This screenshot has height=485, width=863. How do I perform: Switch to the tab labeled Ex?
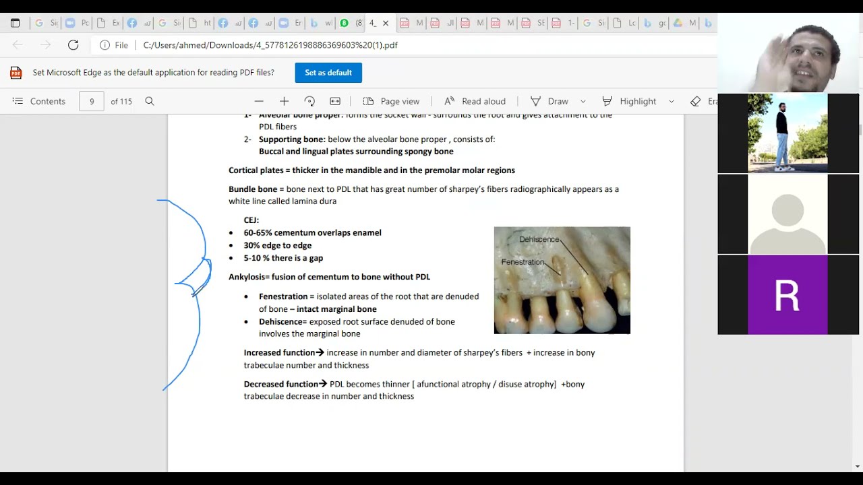[109, 23]
